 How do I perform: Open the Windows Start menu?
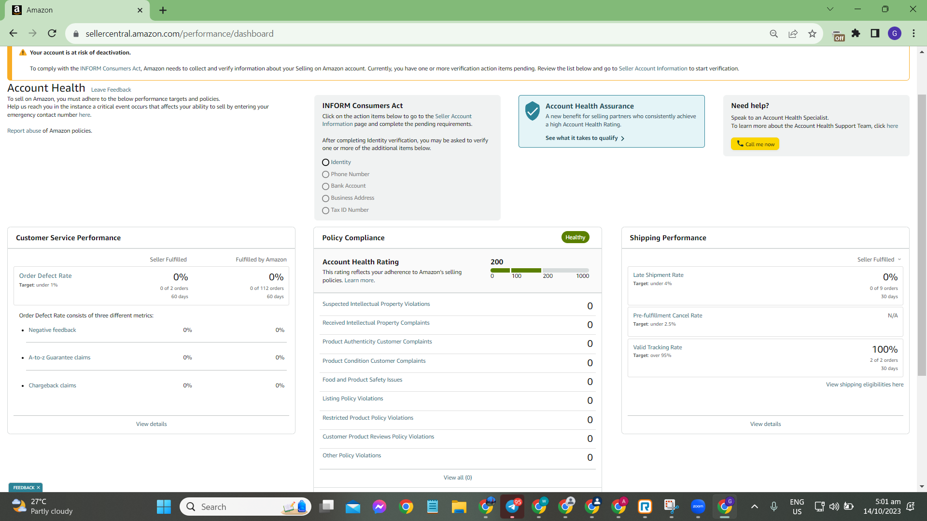pos(164,507)
